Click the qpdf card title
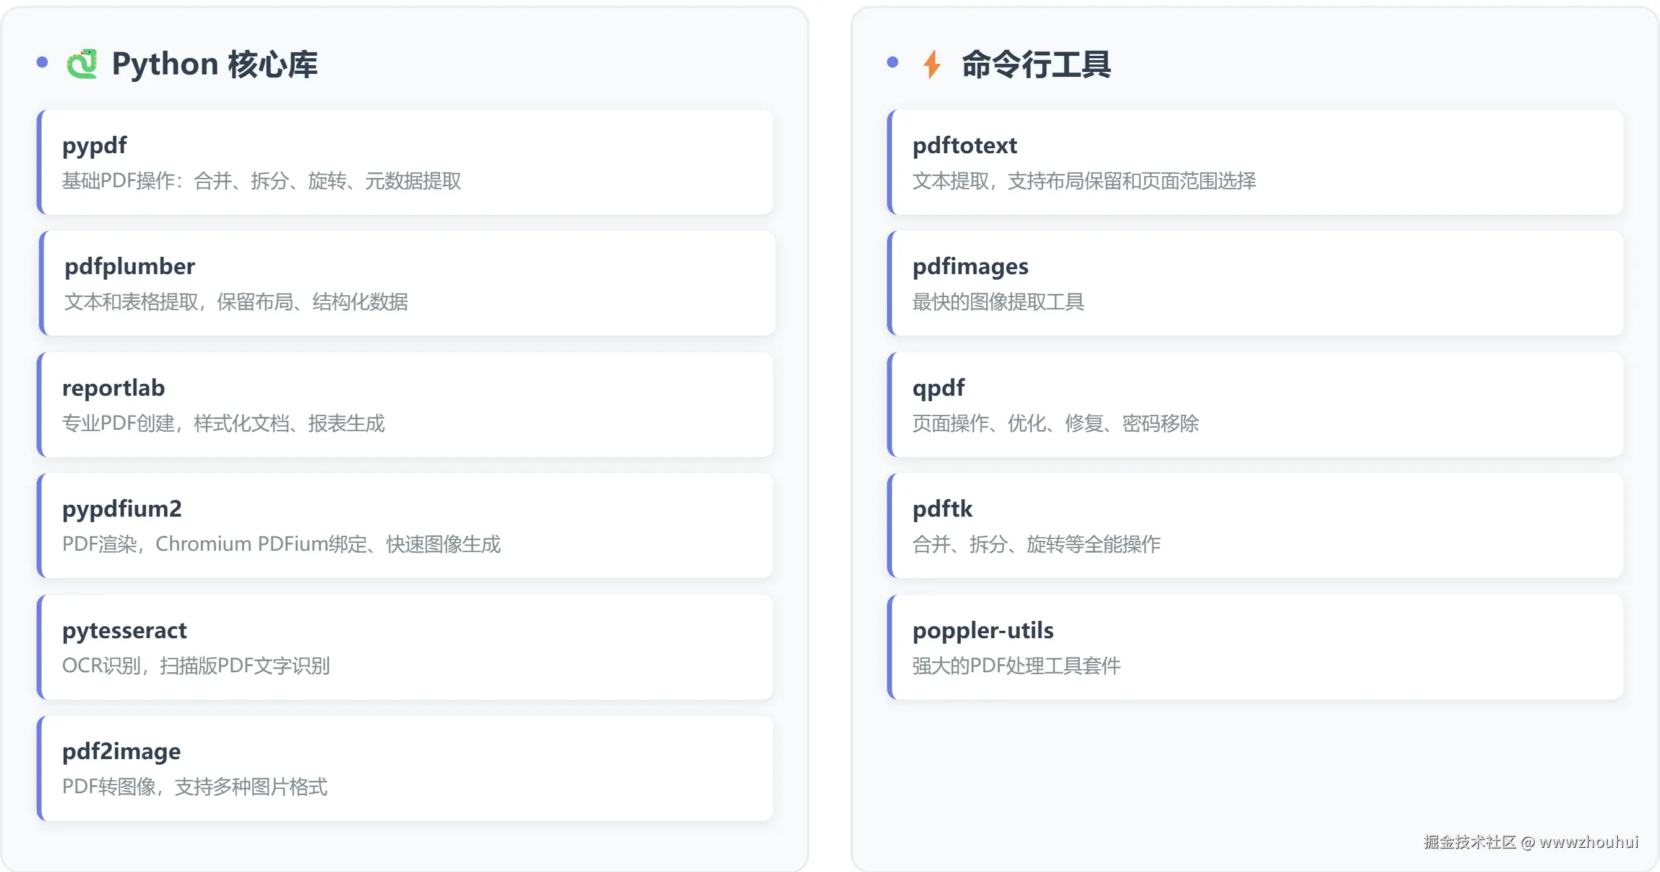 point(938,388)
